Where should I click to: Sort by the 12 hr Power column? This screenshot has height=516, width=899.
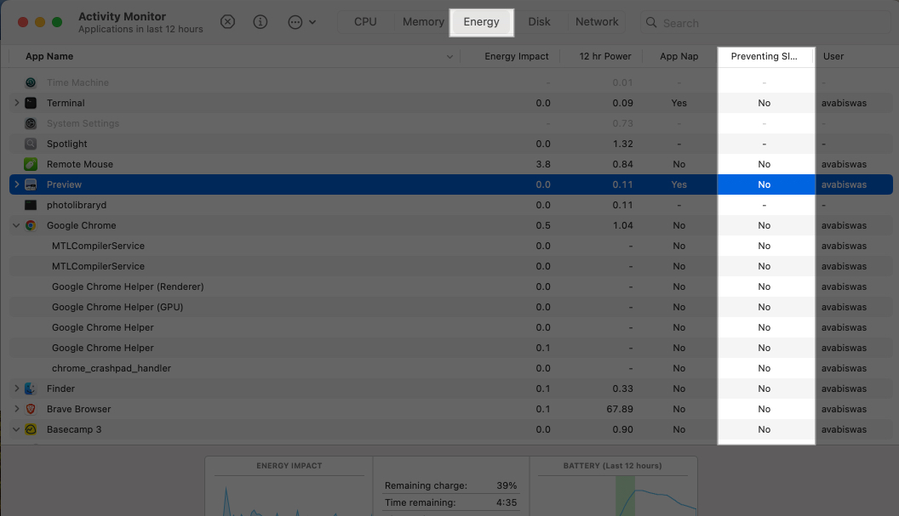[601, 56]
